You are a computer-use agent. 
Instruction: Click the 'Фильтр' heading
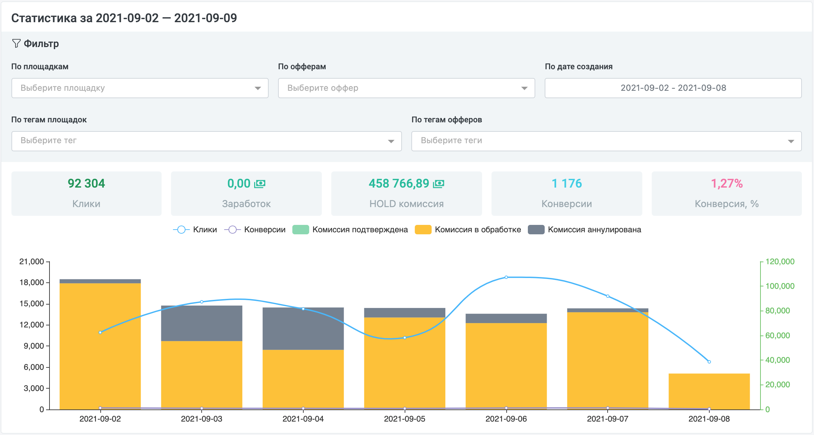tap(41, 44)
